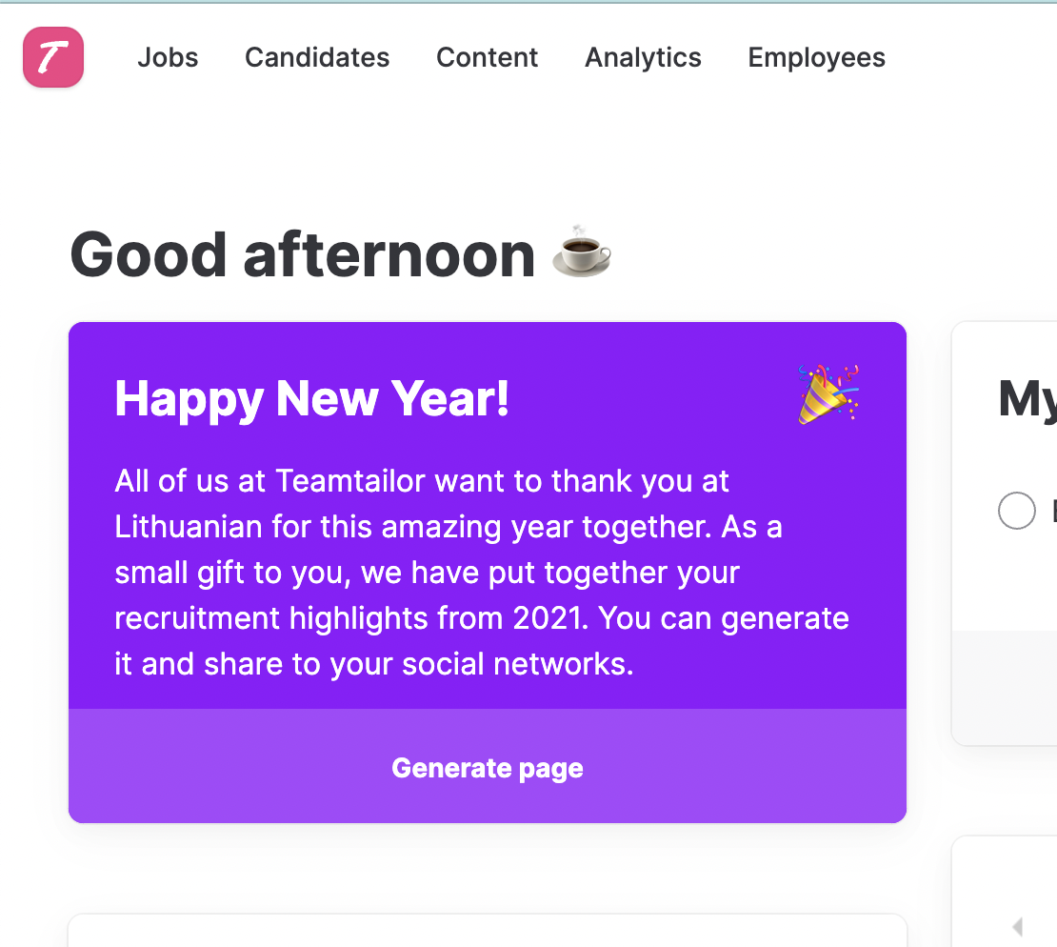This screenshot has width=1057, height=947.
Task: Switch to the Analytics page
Action: pos(643,58)
